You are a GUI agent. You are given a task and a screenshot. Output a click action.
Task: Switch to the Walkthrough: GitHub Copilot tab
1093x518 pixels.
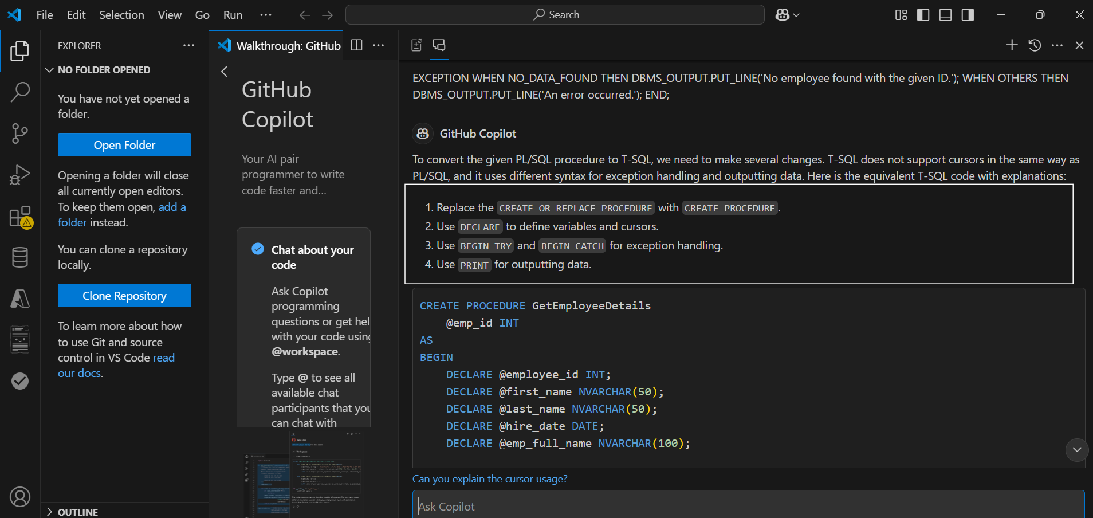pyautogui.click(x=286, y=46)
